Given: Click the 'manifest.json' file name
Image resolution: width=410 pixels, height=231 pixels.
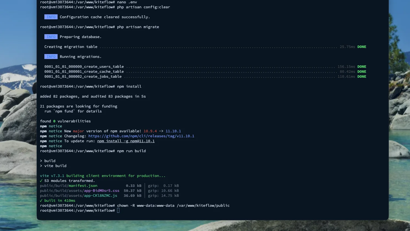Looking at the screenshot, I should coord(83,186).
